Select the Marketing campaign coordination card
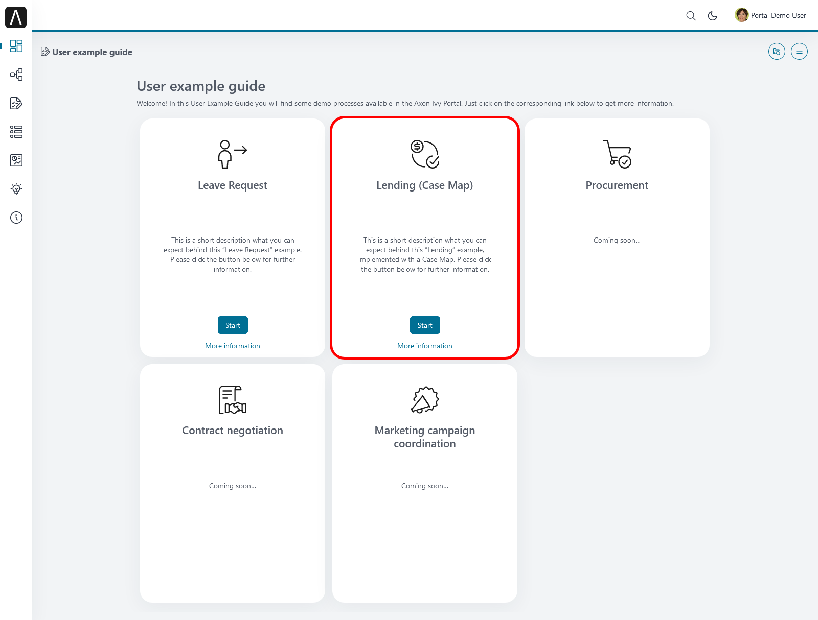 coord(425,483)
